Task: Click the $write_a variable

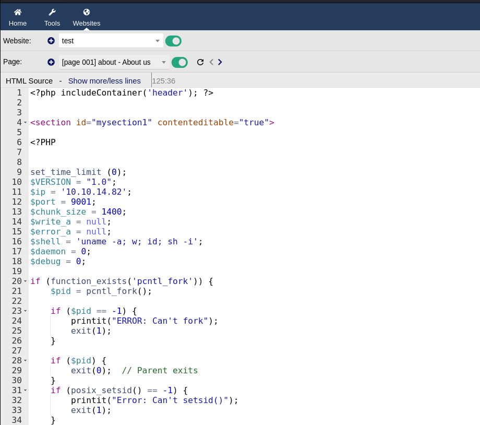Action: click(51, 221)
